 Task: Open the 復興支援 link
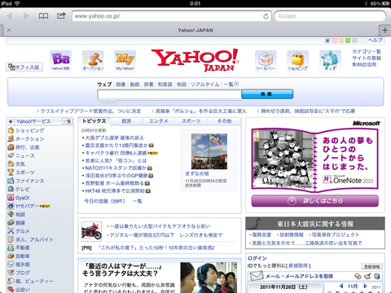pyautogui.click(x=261, y=234)
